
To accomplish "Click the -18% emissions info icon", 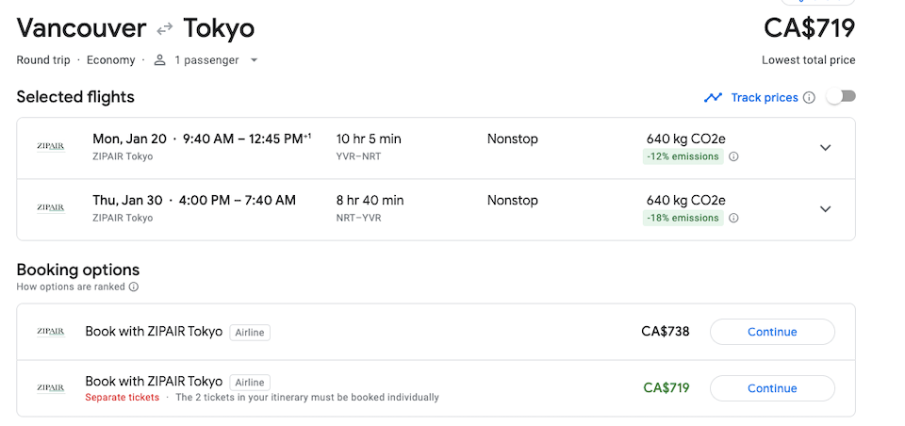I will 733,218.
